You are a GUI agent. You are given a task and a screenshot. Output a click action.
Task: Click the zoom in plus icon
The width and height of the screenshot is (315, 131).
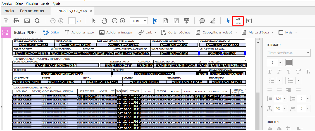point(123,21)
